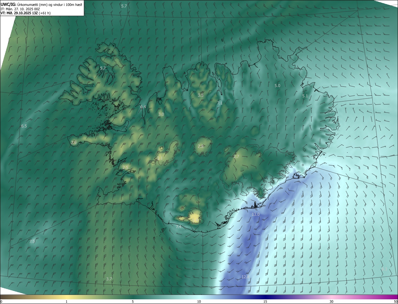Select the VT valid time line in legend
This screenshot has height=304, width=398.
pos(25,13)
